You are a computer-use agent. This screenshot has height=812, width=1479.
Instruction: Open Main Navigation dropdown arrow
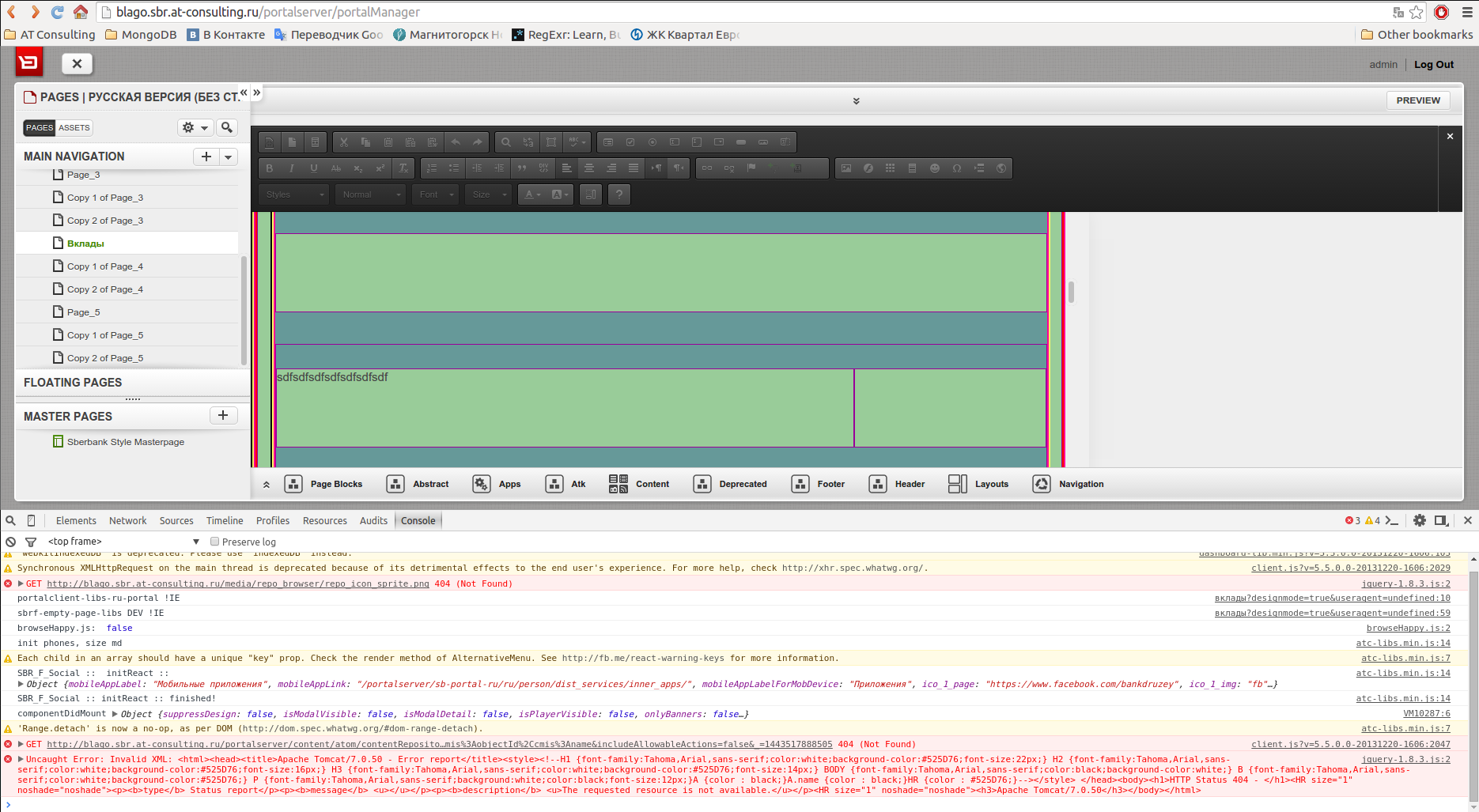(x=229, y=157)
